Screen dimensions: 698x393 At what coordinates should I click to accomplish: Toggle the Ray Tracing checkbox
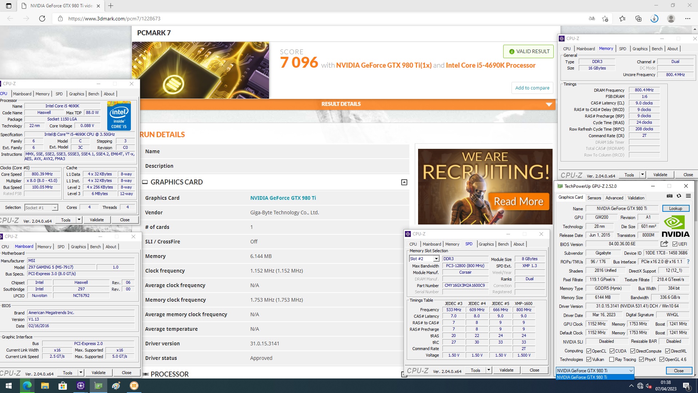tap(611, 360)
